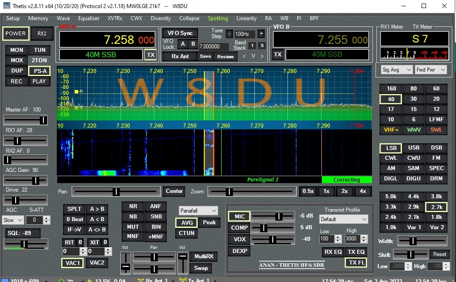Image resolution: width=456 pixels, height=282 pixels.
Task: Click the waterfall display area
Action: (214, 152)
